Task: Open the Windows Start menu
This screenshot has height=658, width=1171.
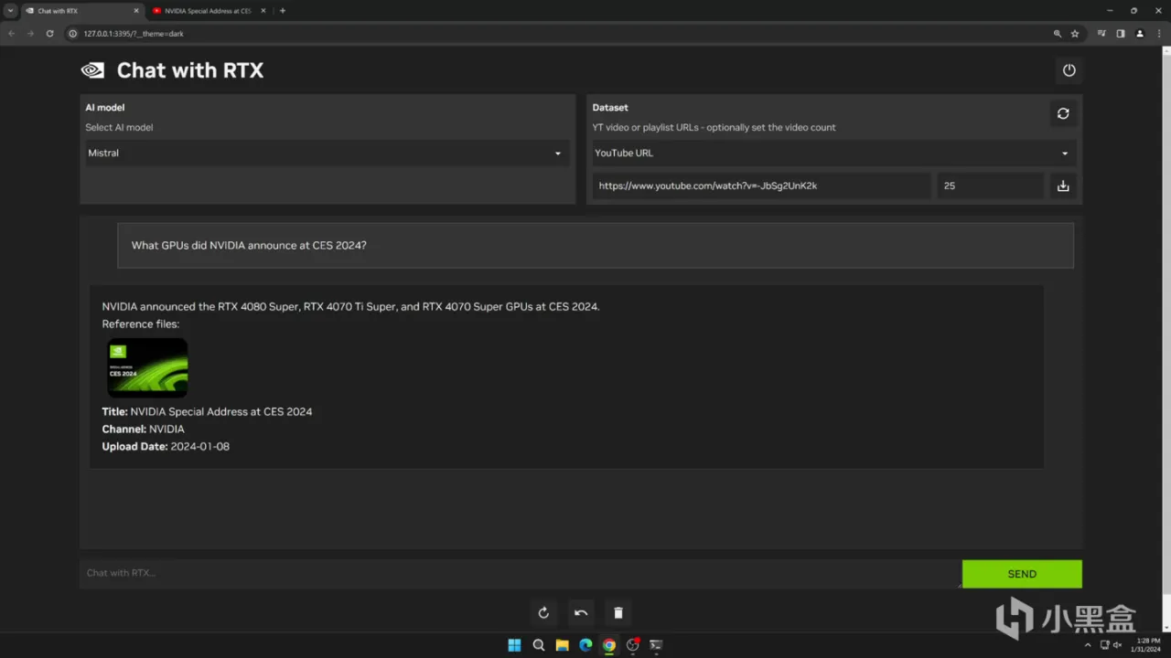Action: click(x=514, y=645)
